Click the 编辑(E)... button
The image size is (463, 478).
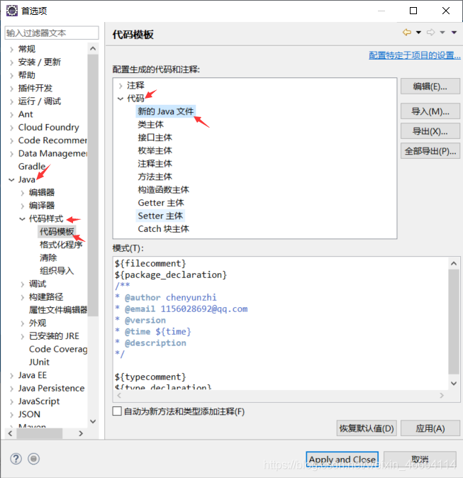click(x=430, y=87)
